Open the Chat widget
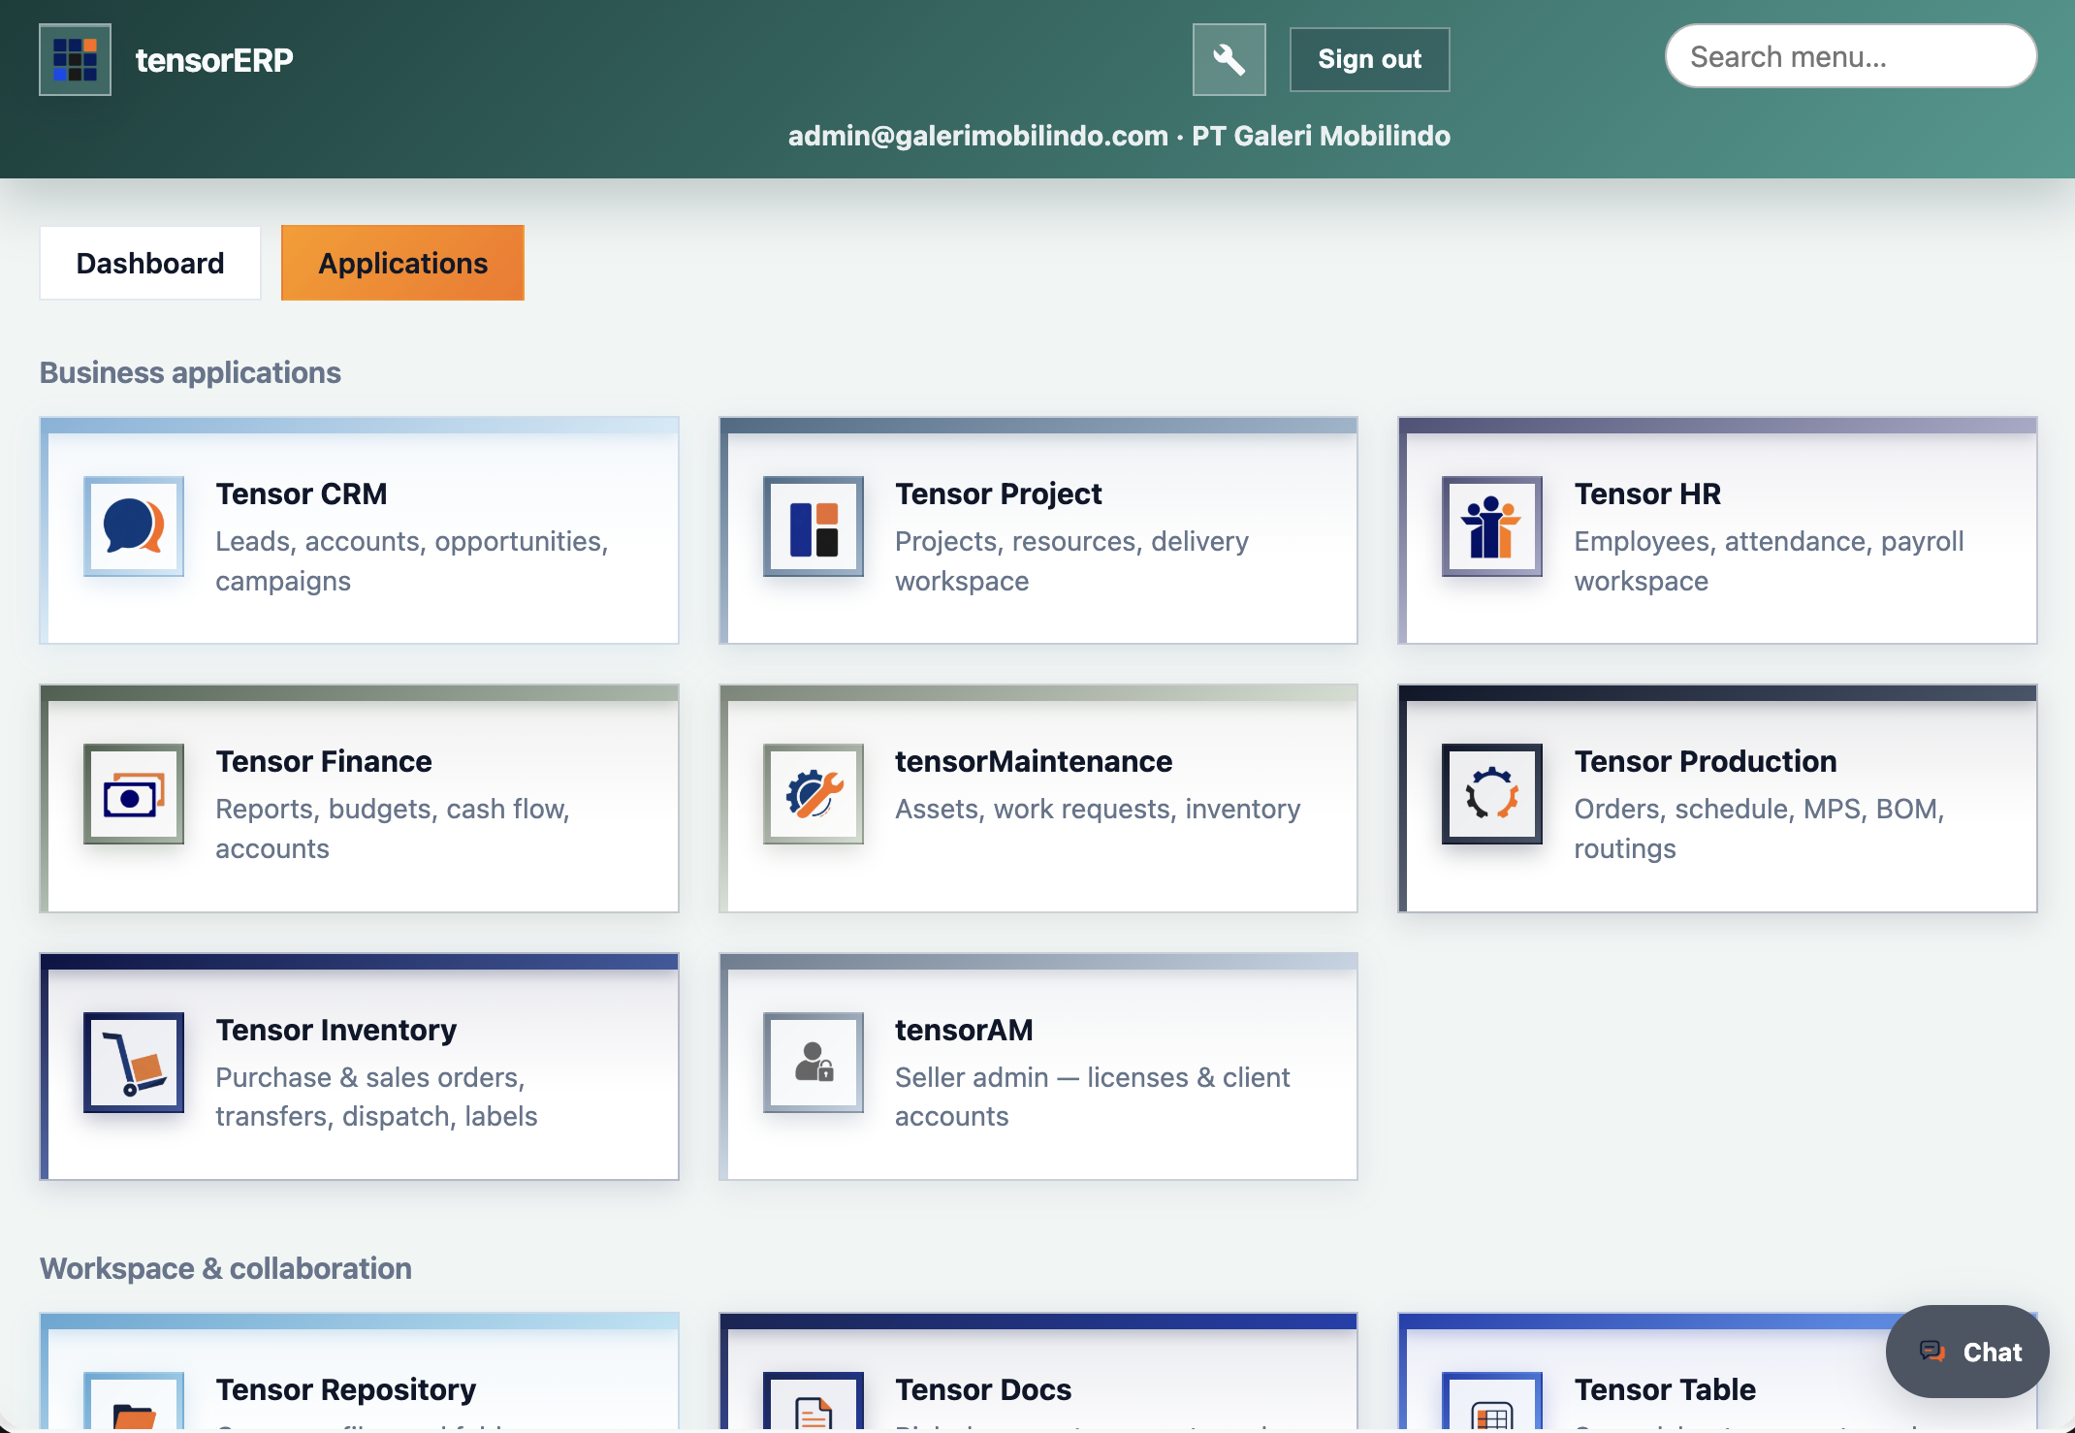The width and height of the screenshot is (2075, 1433). (1967, 1352)
